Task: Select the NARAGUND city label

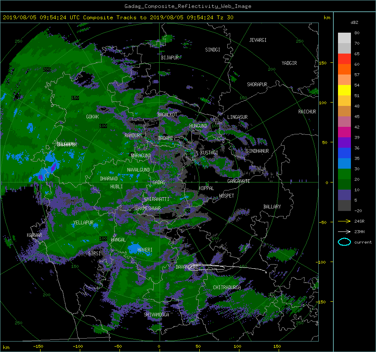Action: click(141, 156)
